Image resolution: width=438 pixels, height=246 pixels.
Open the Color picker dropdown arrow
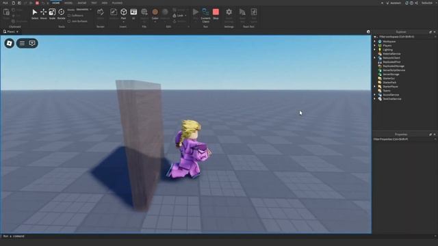click(155, 21)
